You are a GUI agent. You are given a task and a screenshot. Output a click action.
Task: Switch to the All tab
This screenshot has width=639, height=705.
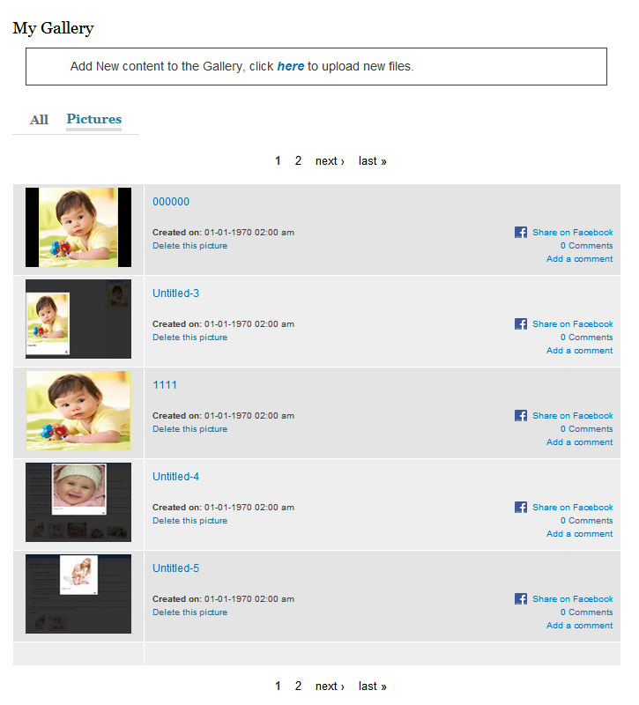coord(39,120)
